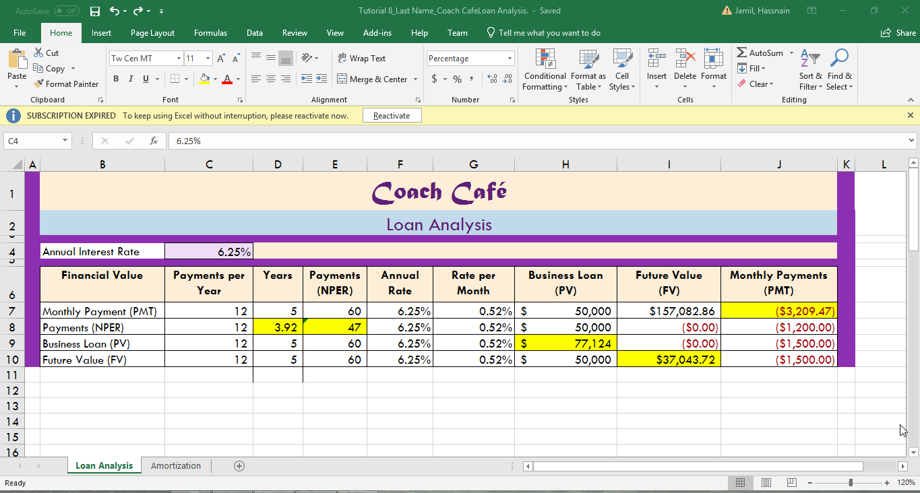Toggle bold formatting
The width and height of the screenshot is (920, 493).
(x=114, y=79)
